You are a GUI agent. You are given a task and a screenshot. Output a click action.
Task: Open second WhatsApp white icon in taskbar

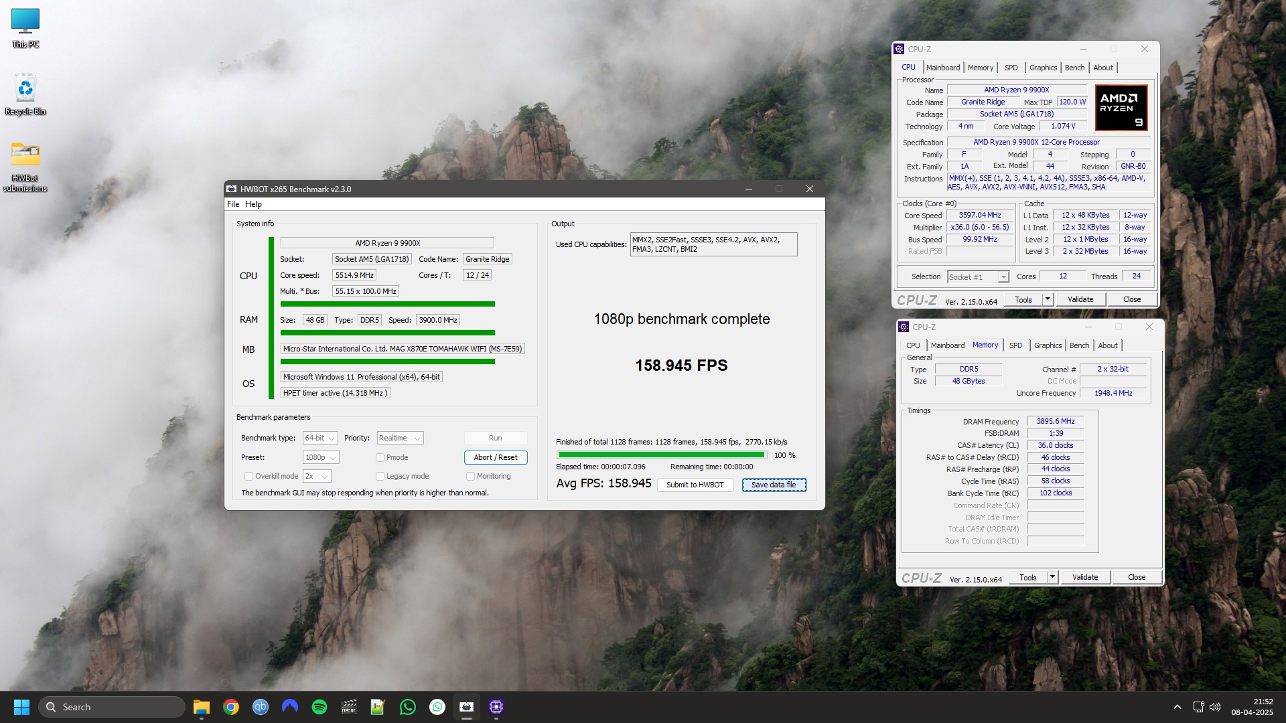tap(437, 707)
